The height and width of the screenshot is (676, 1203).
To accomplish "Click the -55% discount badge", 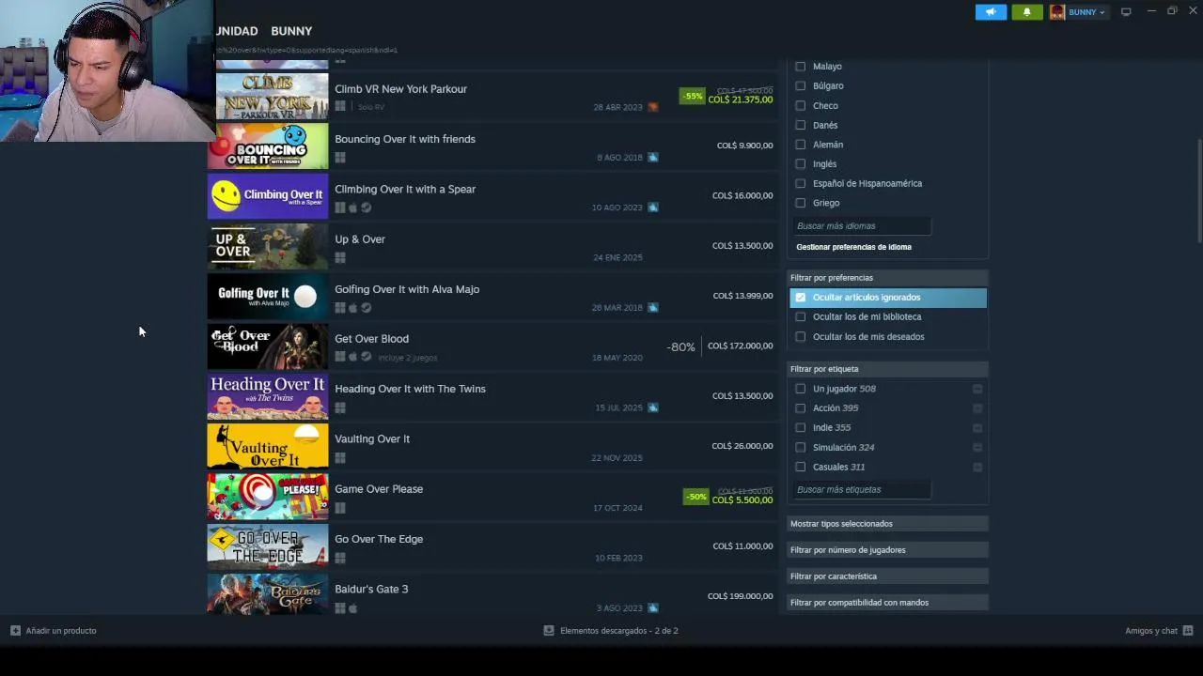I will [x=693, y=96].
